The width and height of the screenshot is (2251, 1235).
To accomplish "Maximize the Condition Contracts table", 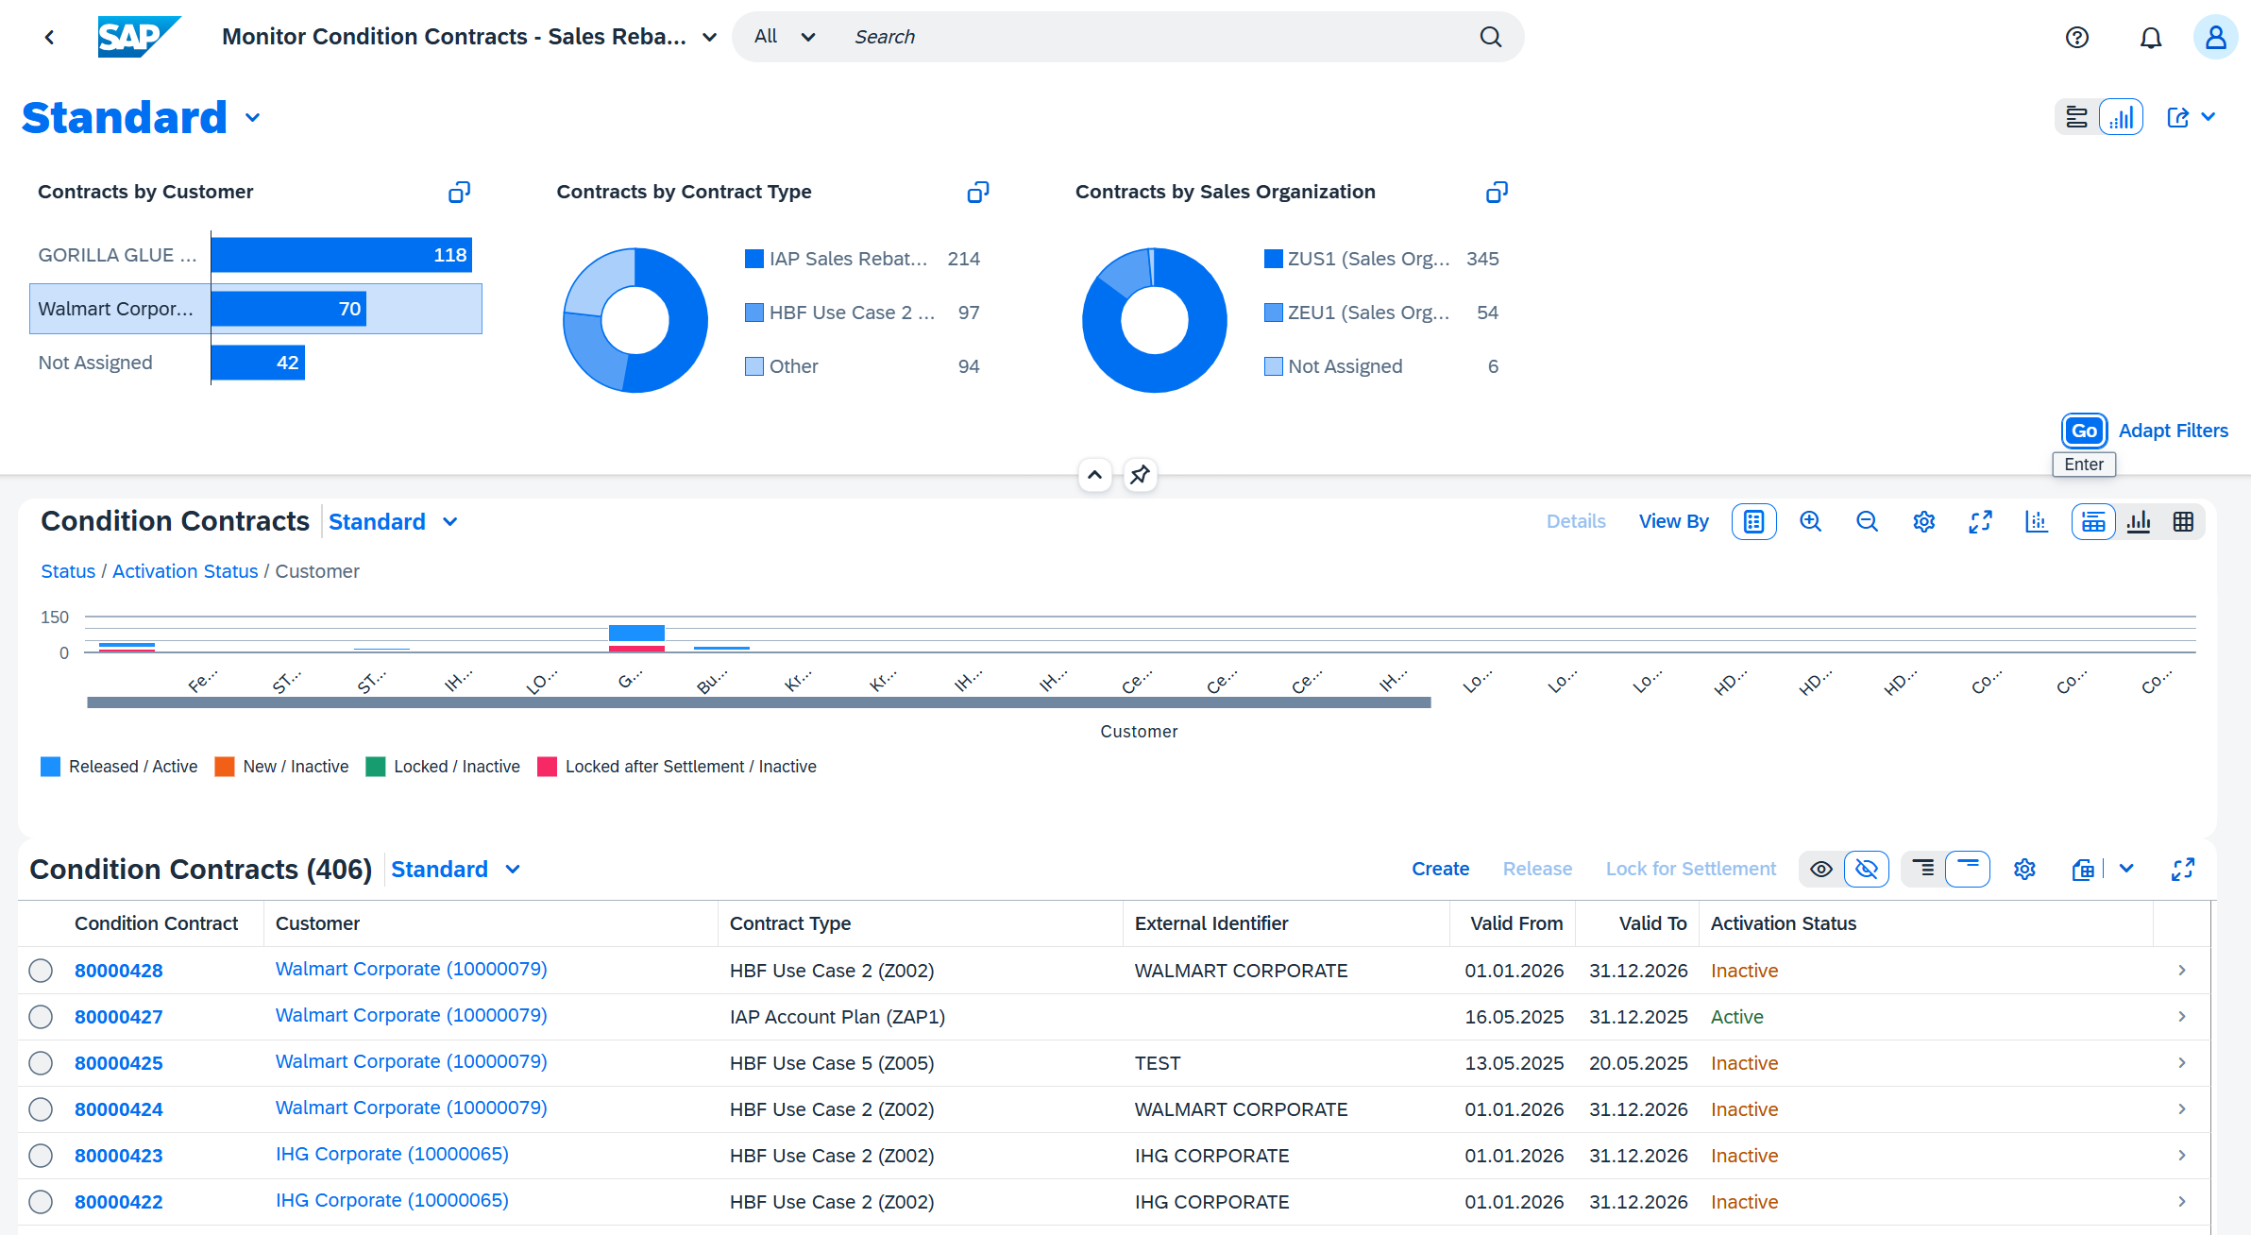I will (x=2182, y=870).
